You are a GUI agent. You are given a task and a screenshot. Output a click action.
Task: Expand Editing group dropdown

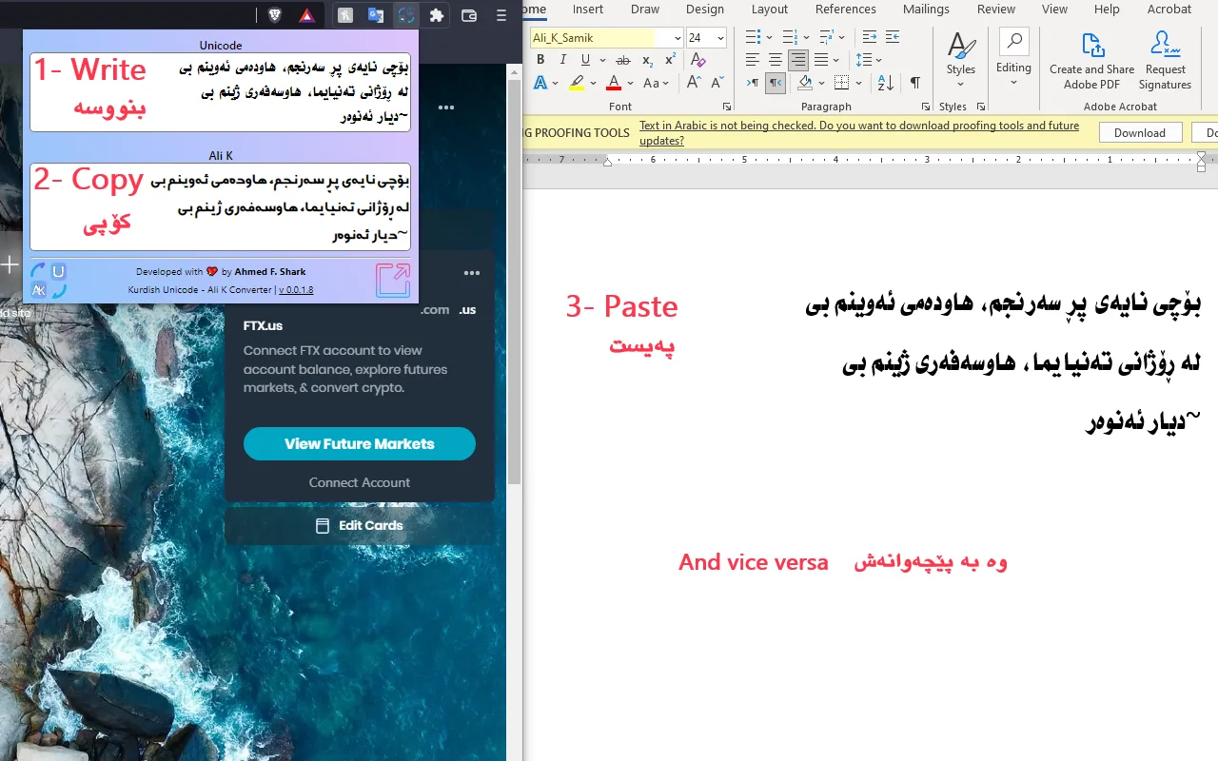click(1013, 84)
